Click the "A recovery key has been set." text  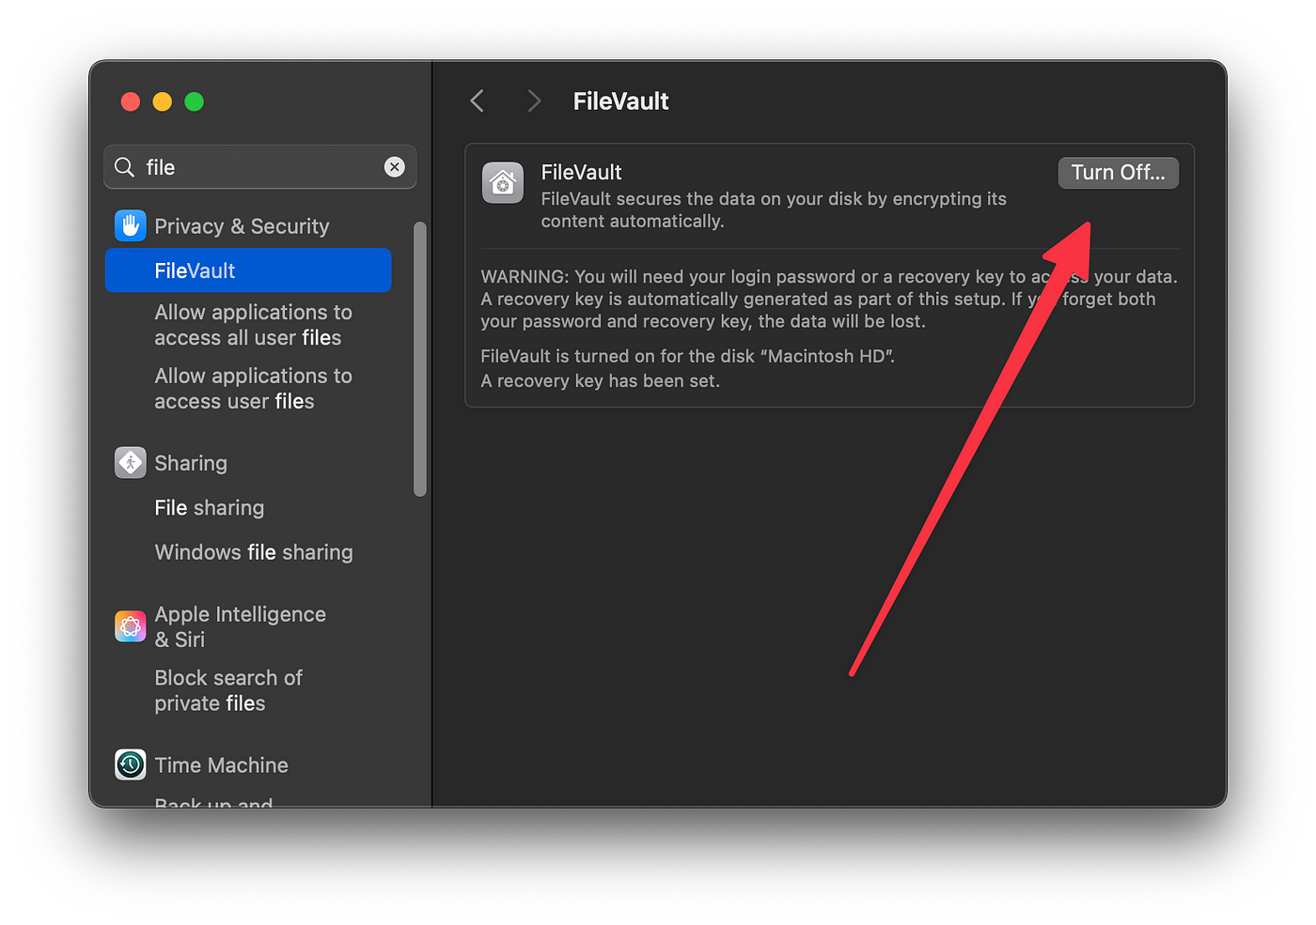(601, 381)
